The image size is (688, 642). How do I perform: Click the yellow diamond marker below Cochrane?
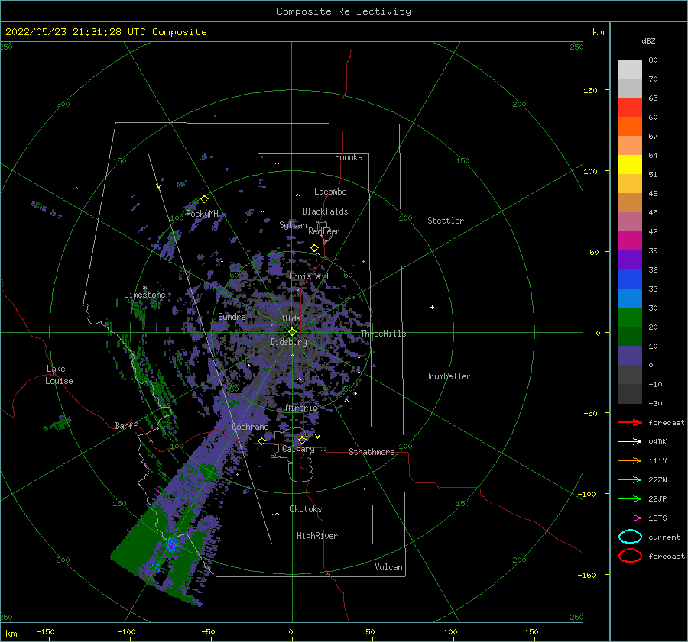[x=262, y=440]
